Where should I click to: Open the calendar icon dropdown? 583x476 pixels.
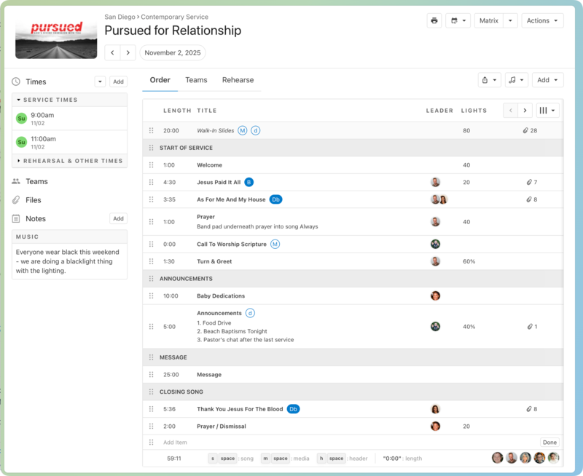click(459, 20)
